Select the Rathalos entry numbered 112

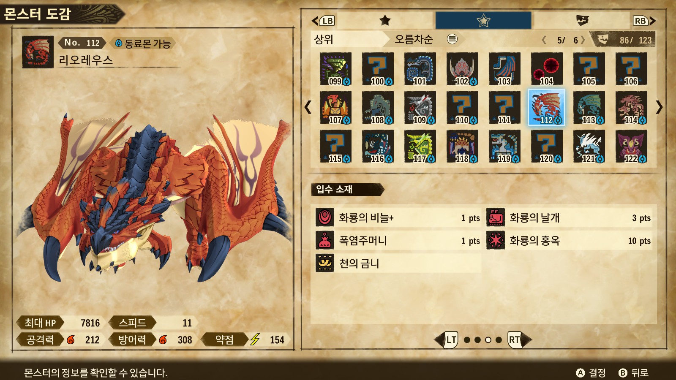click(x=546, y=107)
